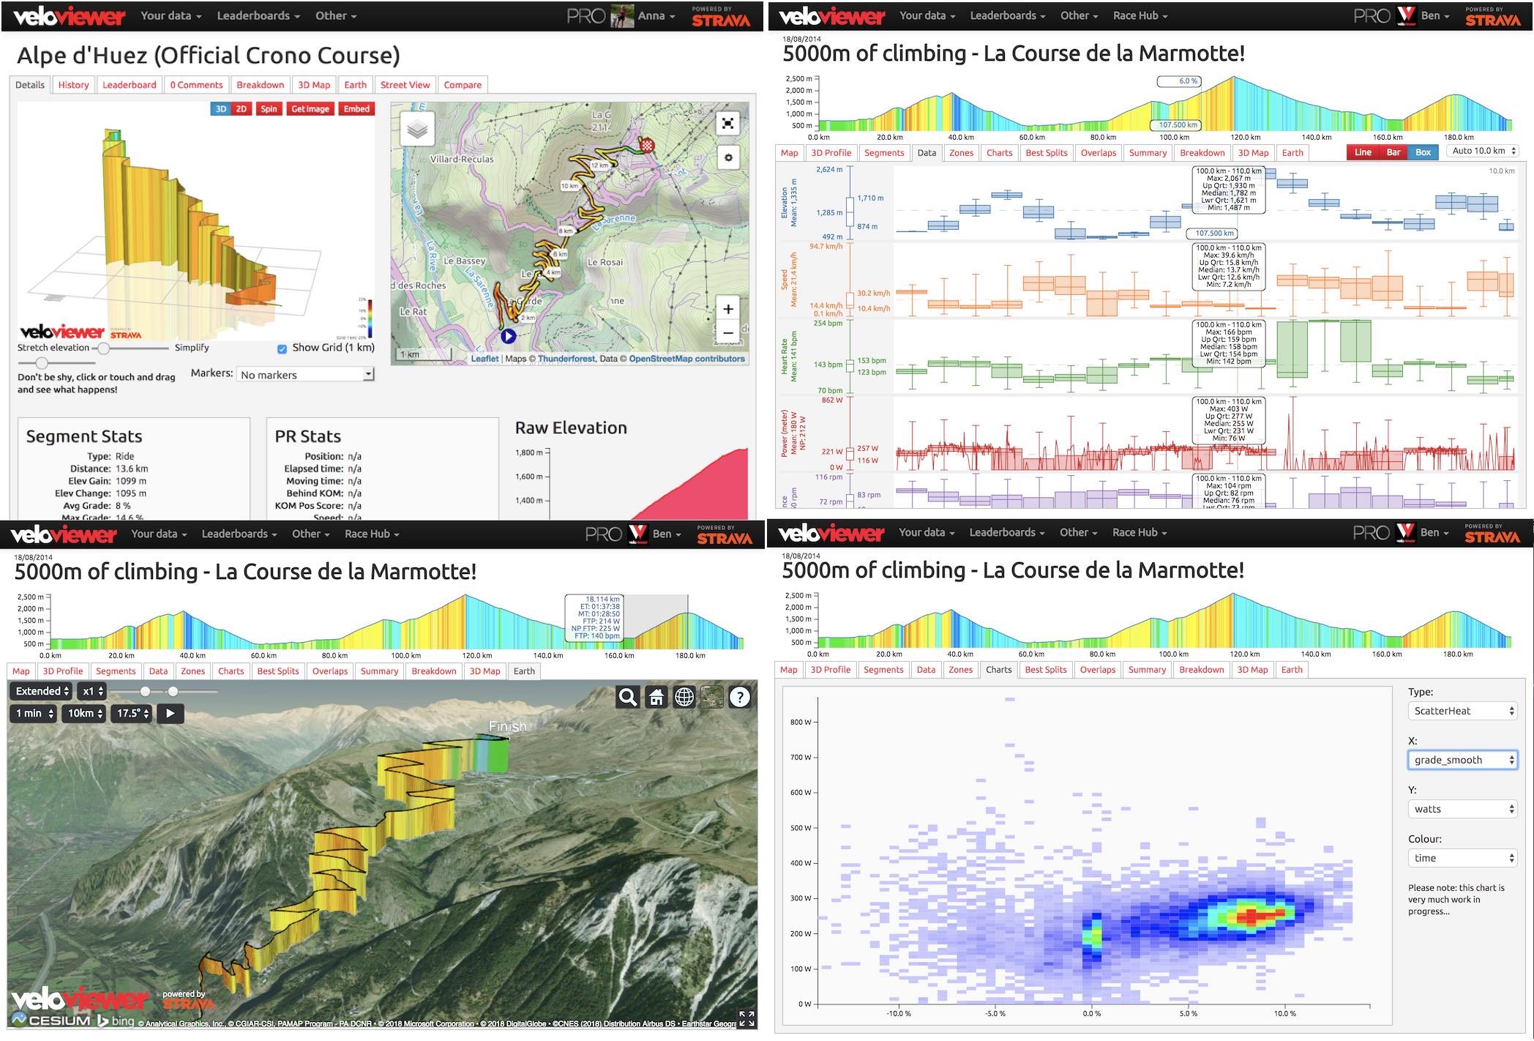The height and width of the screenshot is (1041, 1534).
Task: Open the Cesium help question icon
Action: [740, 698]
